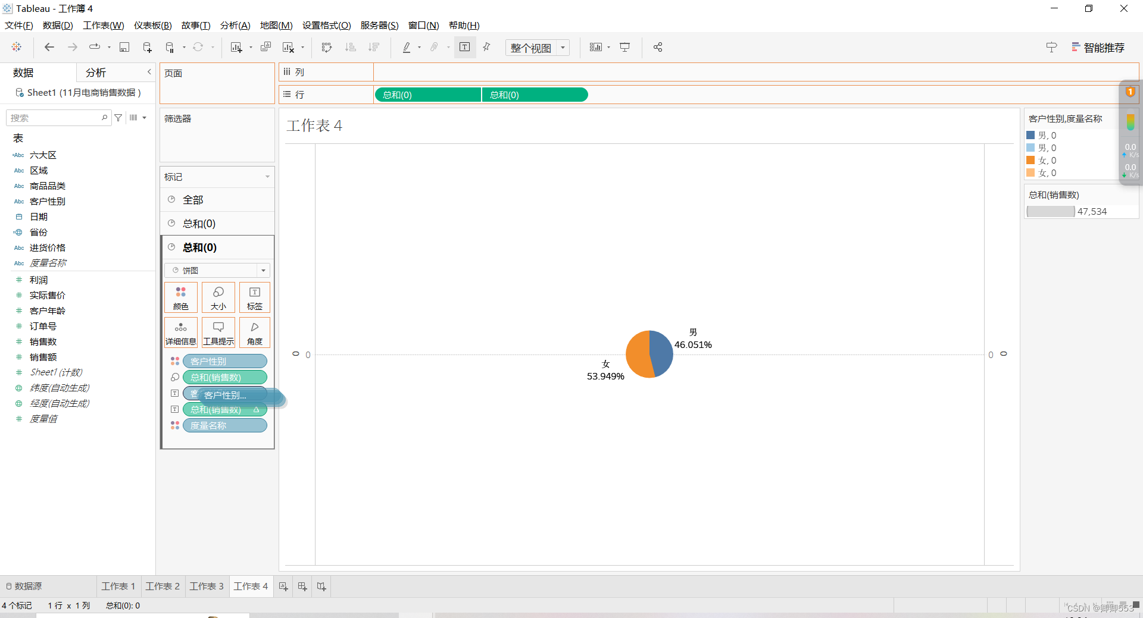Screen dimensions: 1143x618
Task: Open dropdown arrow next to clear sheet
Action: pyautogui.click(x=303, y=48)
